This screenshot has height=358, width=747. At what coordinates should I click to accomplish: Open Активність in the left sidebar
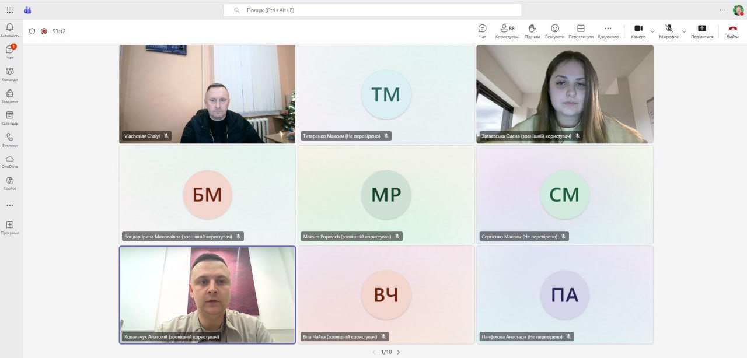(9, 30)
